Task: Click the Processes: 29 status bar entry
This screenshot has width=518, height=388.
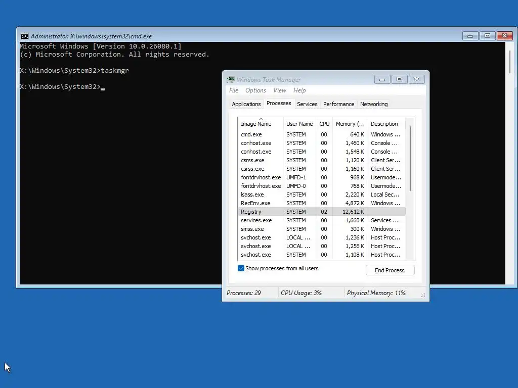Action: point(244,293)
